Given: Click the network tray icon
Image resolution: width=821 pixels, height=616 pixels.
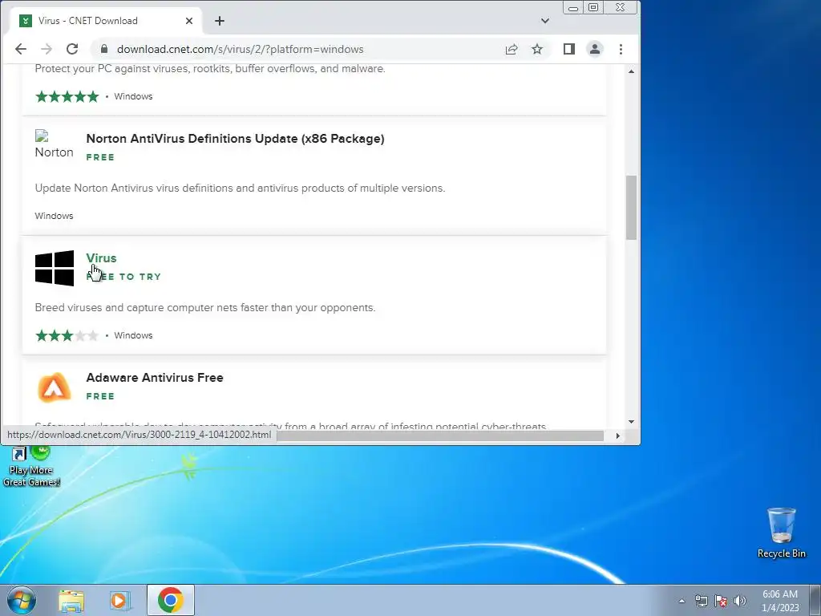Looking at the screenshot, I should point(702,601).
